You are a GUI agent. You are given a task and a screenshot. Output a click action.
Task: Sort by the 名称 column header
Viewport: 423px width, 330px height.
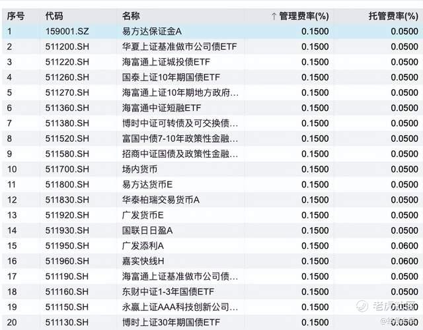tap(131, 16)
